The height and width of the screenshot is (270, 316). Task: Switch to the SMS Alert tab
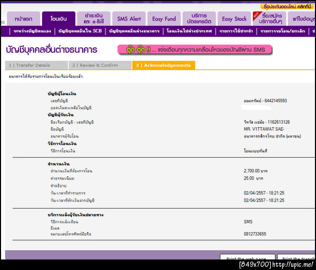tap(129, 19)
